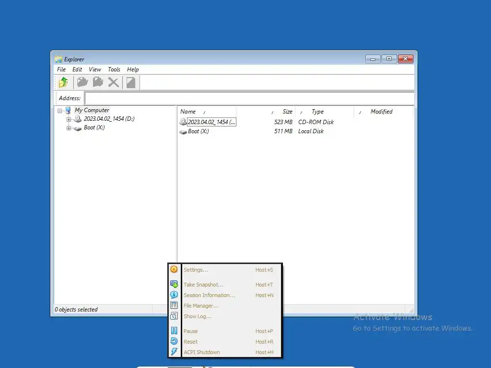Click the resize grip in the status bar
This screenshot has height=368, width=491.
(x=411, y=310)
